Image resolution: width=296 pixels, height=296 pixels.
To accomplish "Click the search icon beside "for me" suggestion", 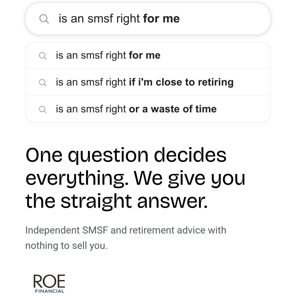I will 43,56.
